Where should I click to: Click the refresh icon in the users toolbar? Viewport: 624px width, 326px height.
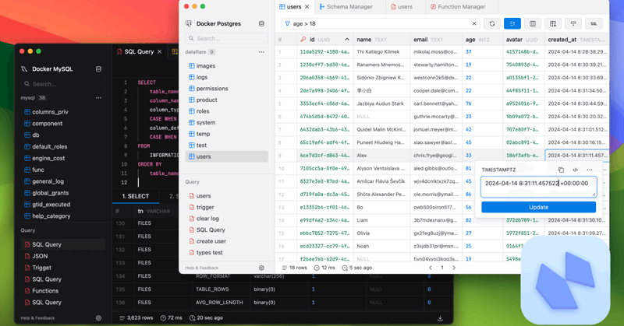(492, 24)
